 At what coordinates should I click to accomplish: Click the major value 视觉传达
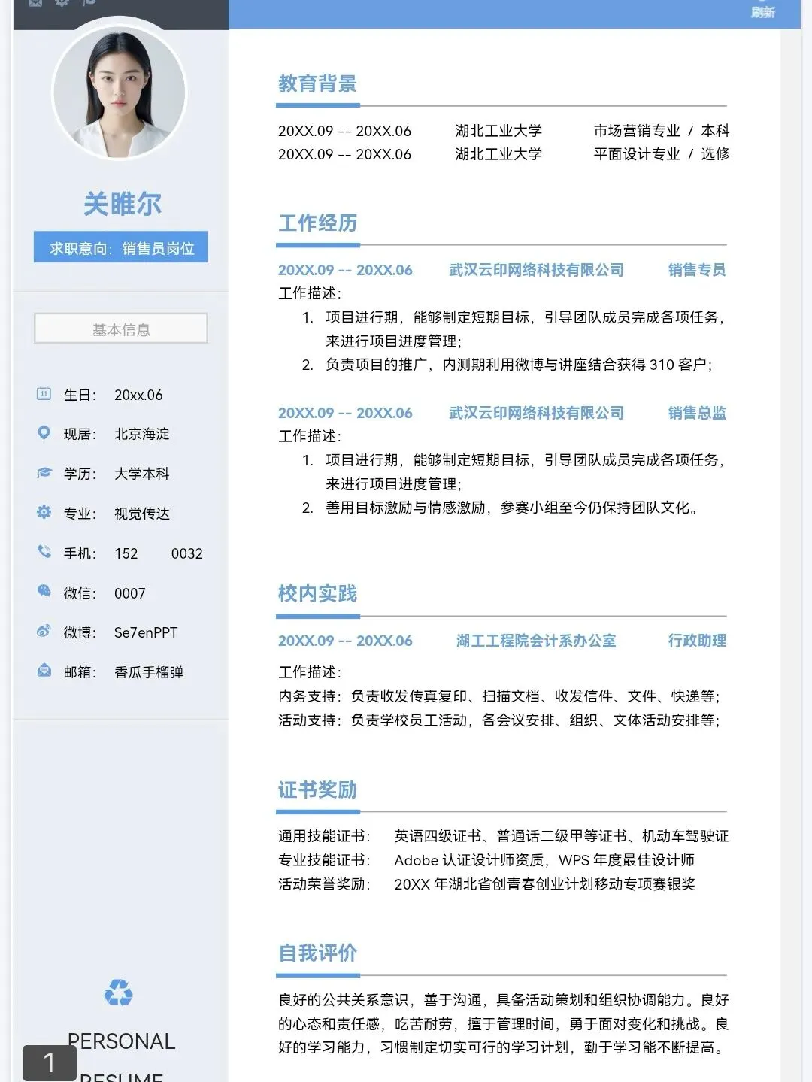pos(142,514)
